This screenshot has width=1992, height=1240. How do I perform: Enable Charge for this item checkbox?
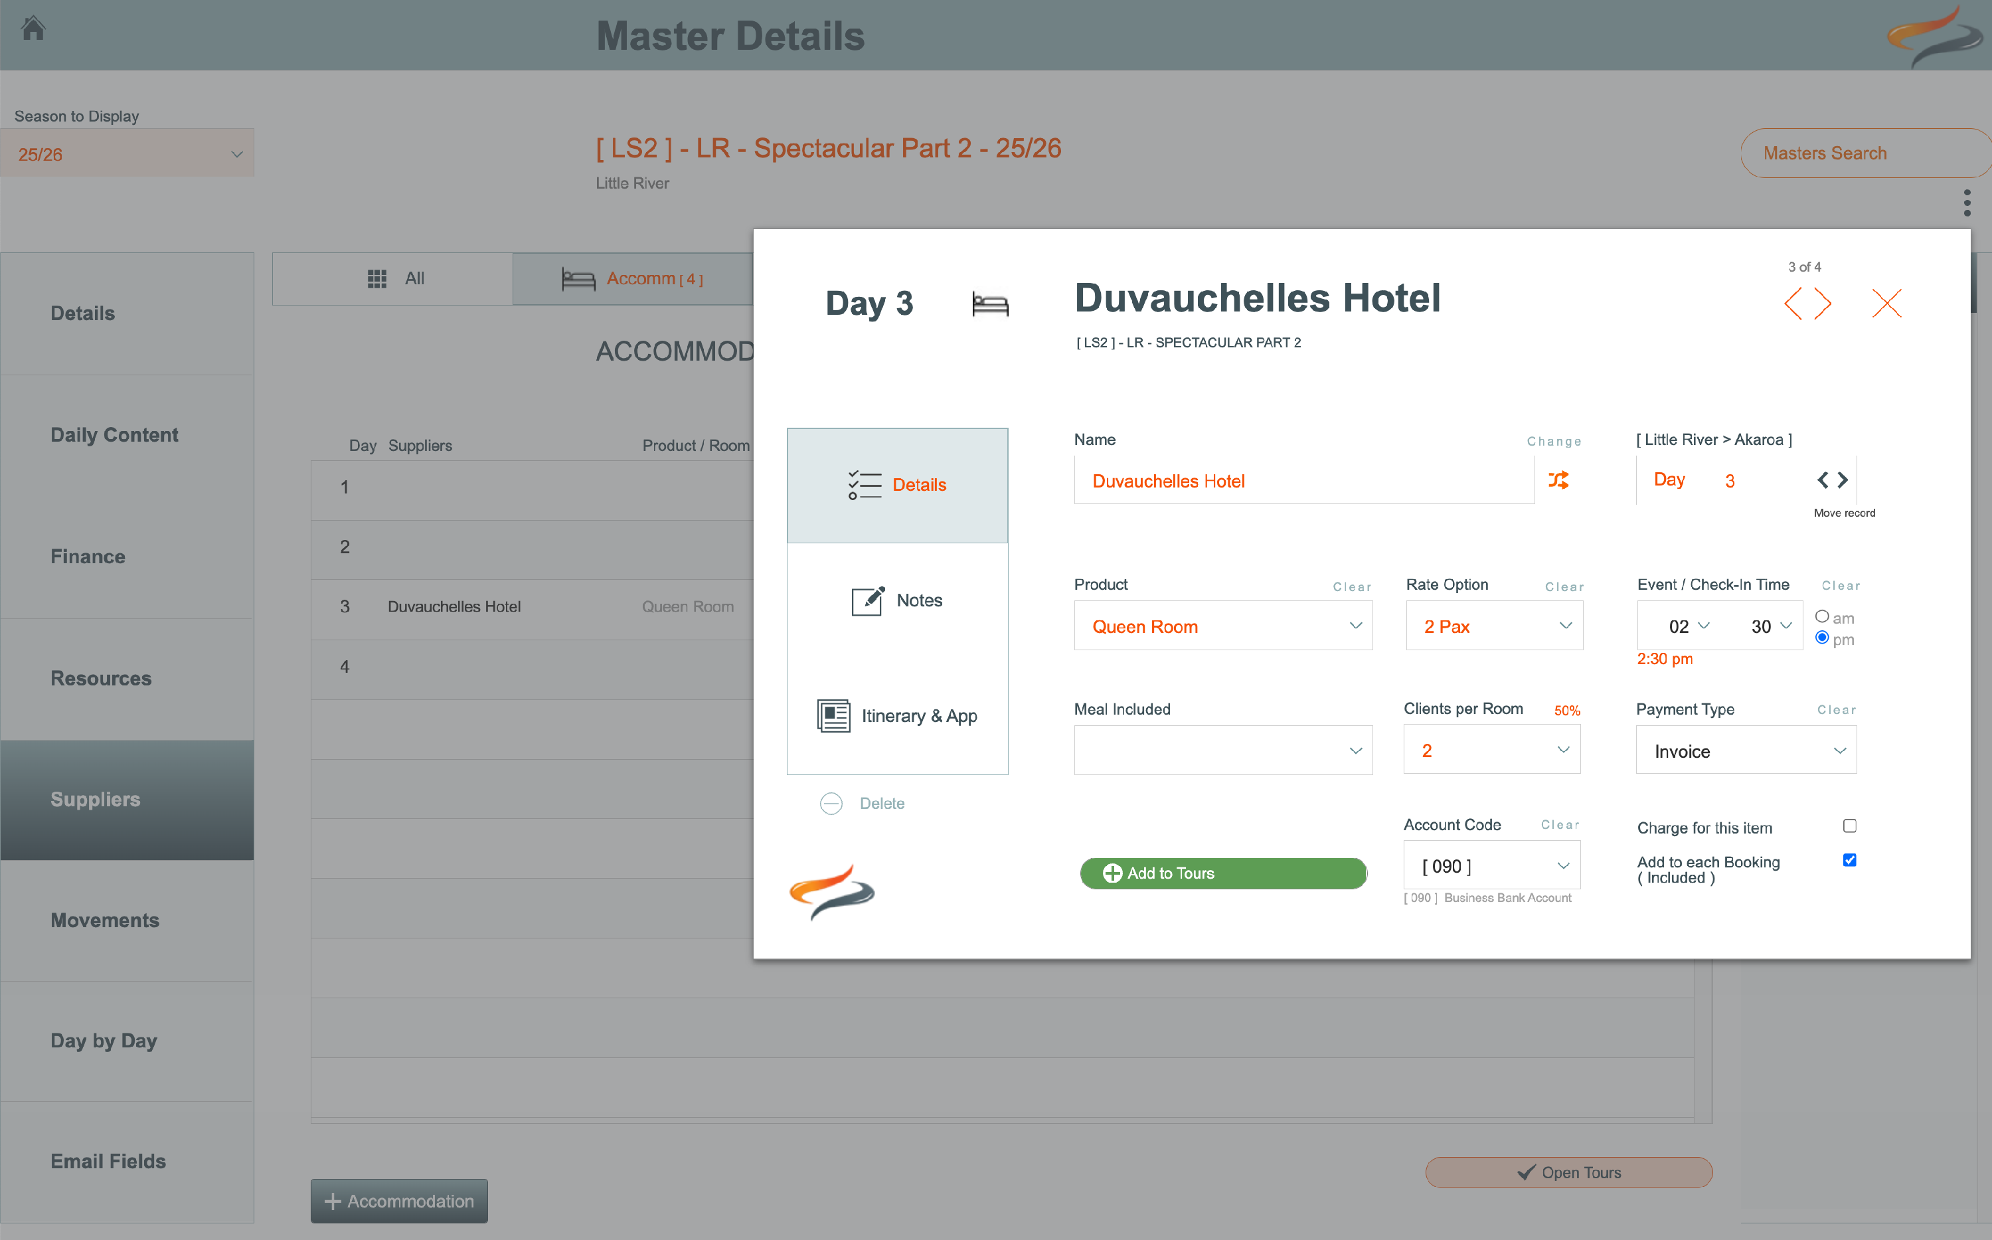(x=1849, y=826)
